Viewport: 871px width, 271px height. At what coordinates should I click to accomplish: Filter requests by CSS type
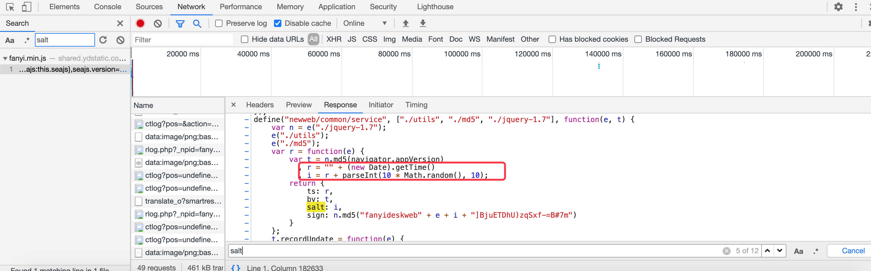tap(370, 40)
